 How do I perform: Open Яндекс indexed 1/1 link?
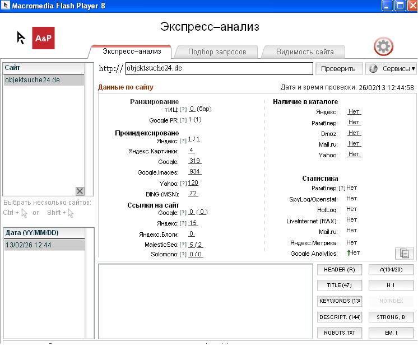pos(194,139)
